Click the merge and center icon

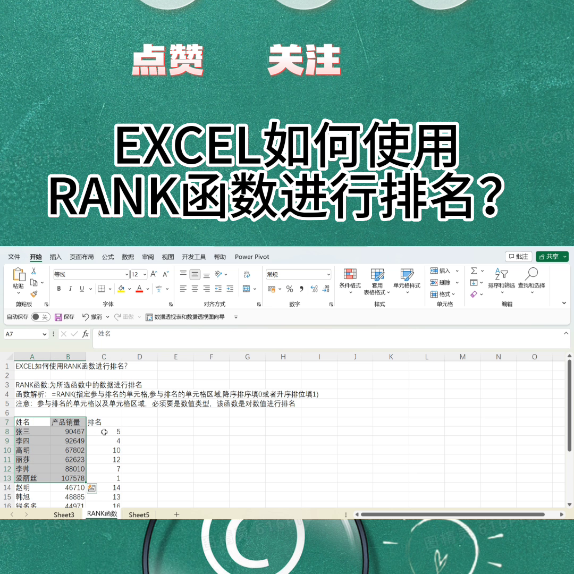247,289
